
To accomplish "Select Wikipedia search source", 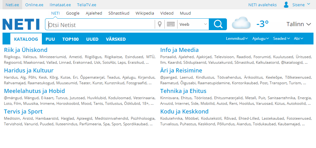I will click(x=145, y=13).
